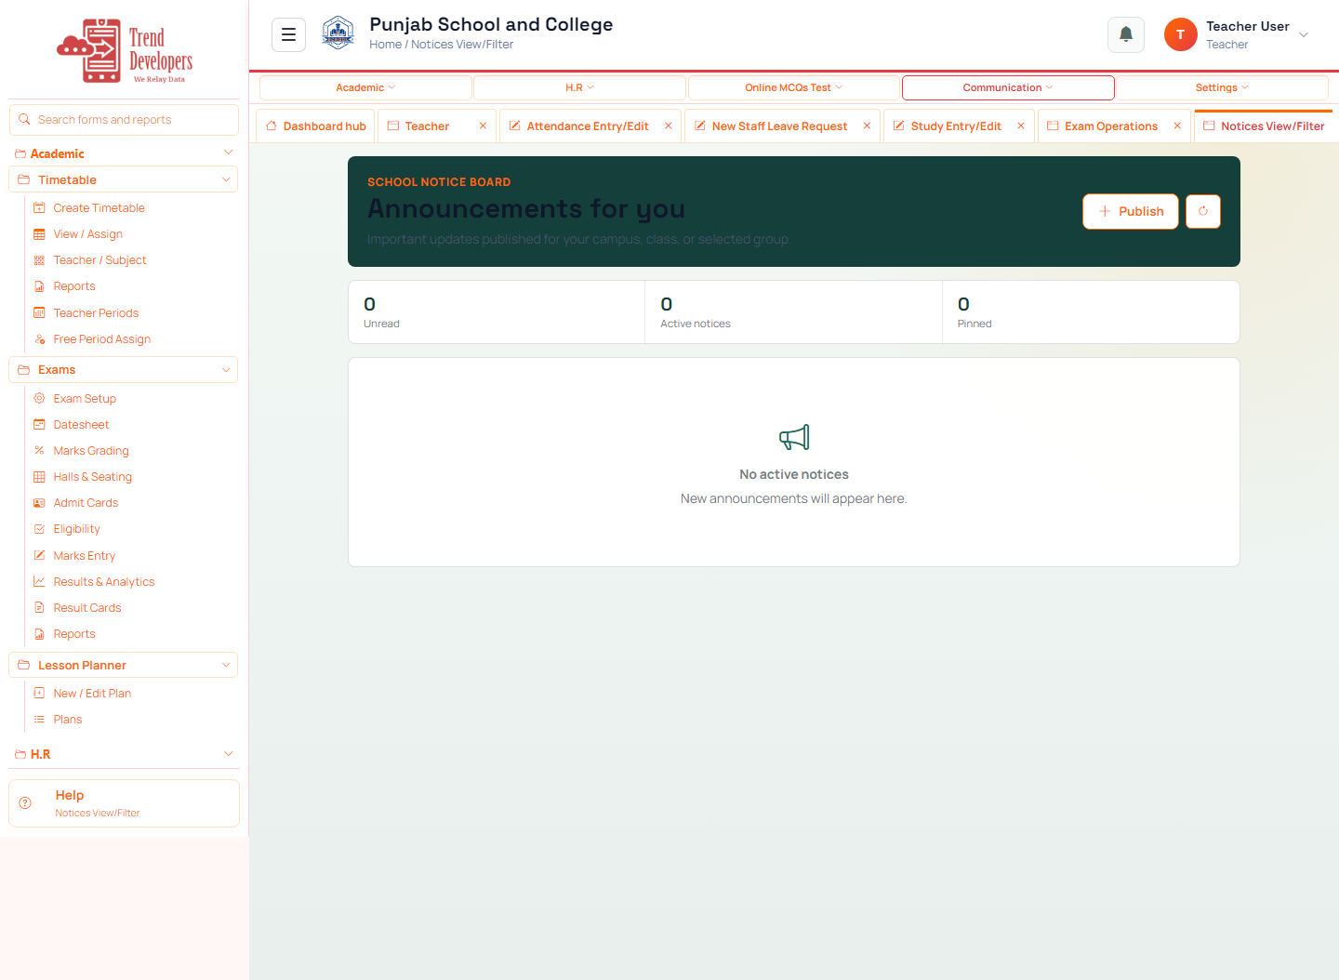Toggle sidebar with hamburger menu icon
1339x980 pixels.
(288, 34)
